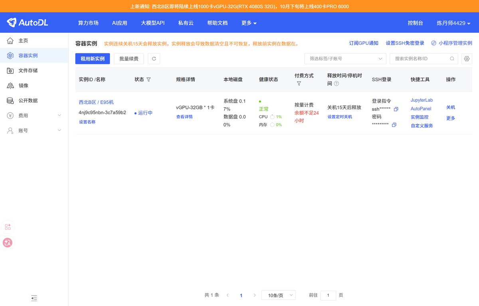The image size is (479, 306).
Task: Open table column settings gear icon
Action: 467,59
